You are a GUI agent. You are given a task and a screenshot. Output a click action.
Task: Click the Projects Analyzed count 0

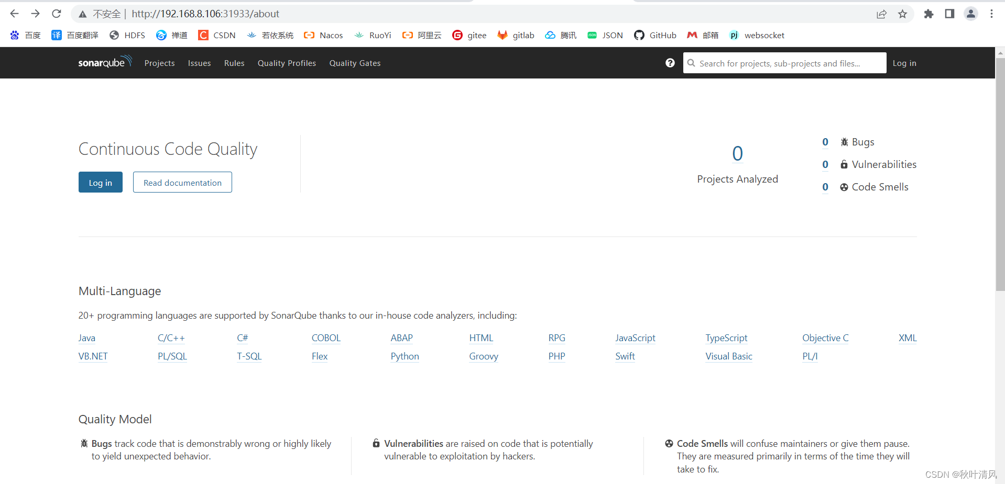coord(737,153)
